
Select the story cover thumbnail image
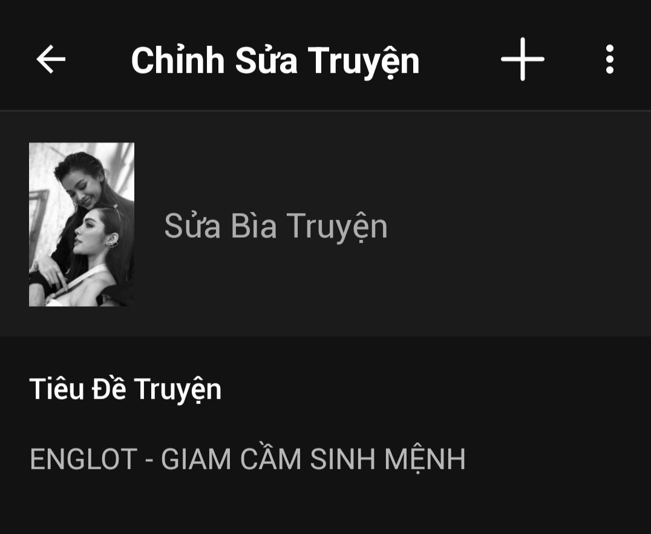[81, 224]
